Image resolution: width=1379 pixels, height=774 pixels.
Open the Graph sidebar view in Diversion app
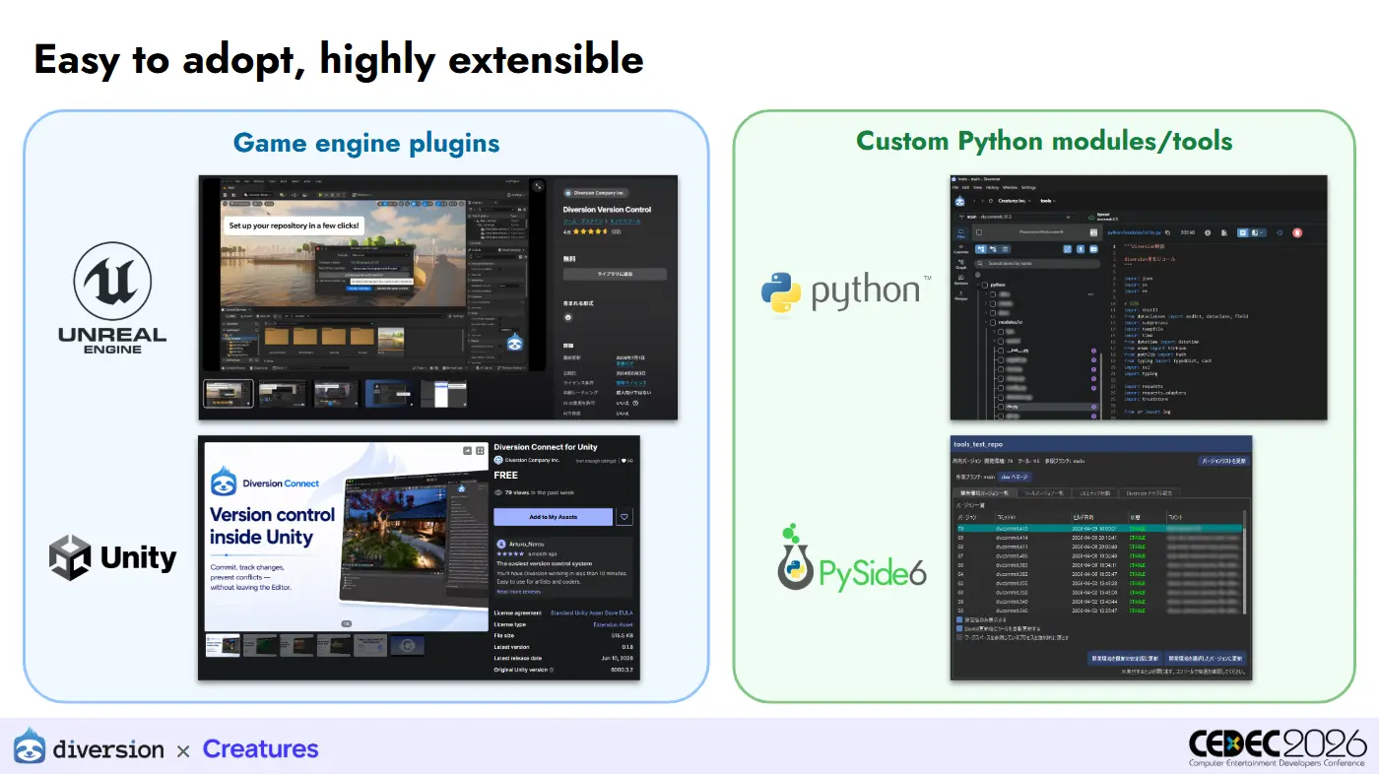(x=961, y=264)
